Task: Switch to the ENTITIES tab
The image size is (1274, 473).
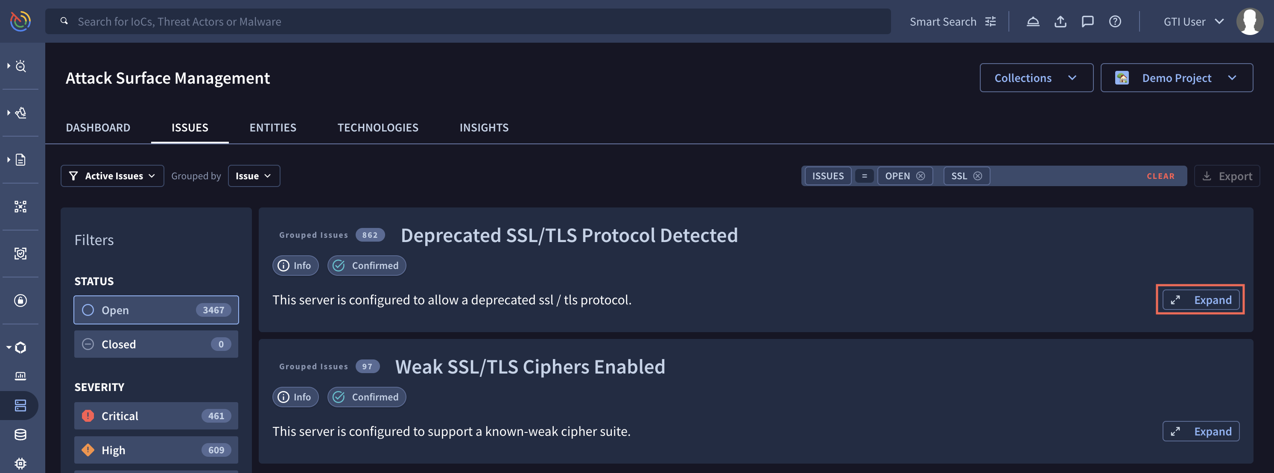Action: coord(273,128)
